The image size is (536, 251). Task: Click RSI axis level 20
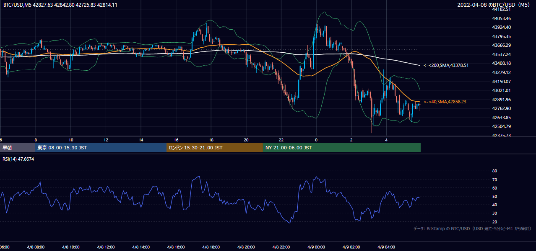(x=494, y=222)
